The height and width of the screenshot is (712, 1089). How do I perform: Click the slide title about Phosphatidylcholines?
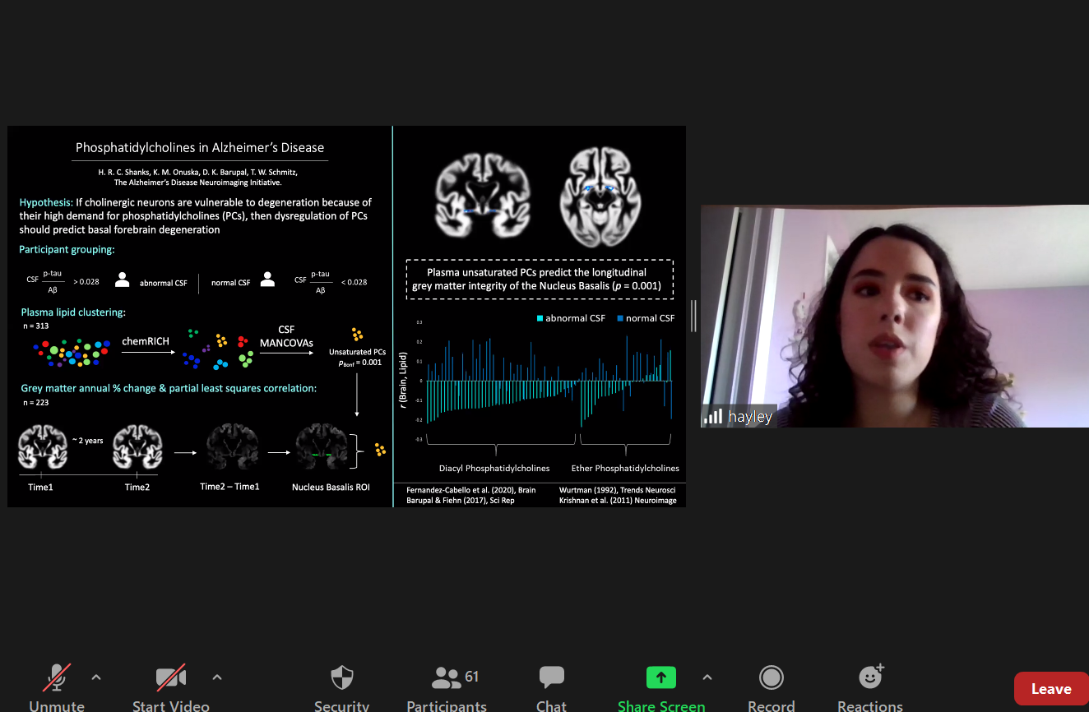[x=200, y=148]
